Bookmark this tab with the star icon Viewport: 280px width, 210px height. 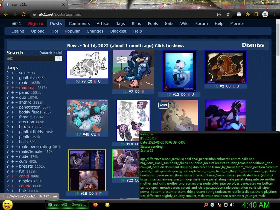(x=228, y=14)
